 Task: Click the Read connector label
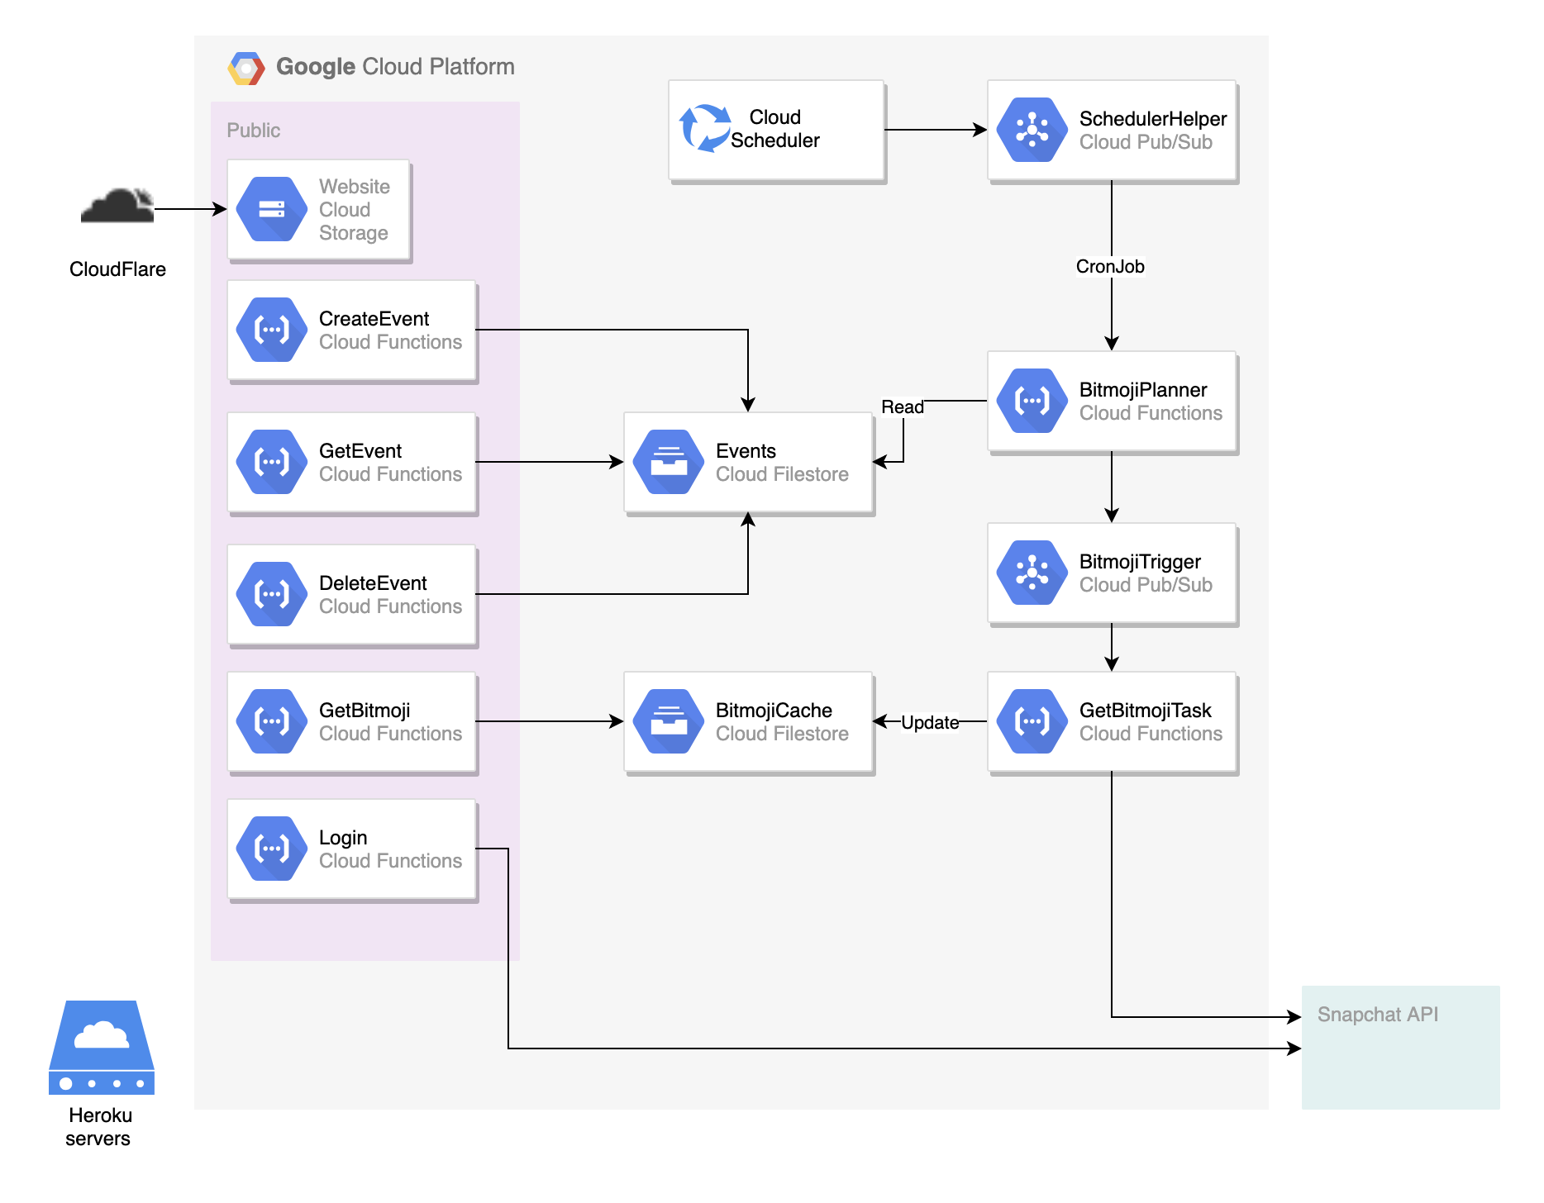point(903,407)
